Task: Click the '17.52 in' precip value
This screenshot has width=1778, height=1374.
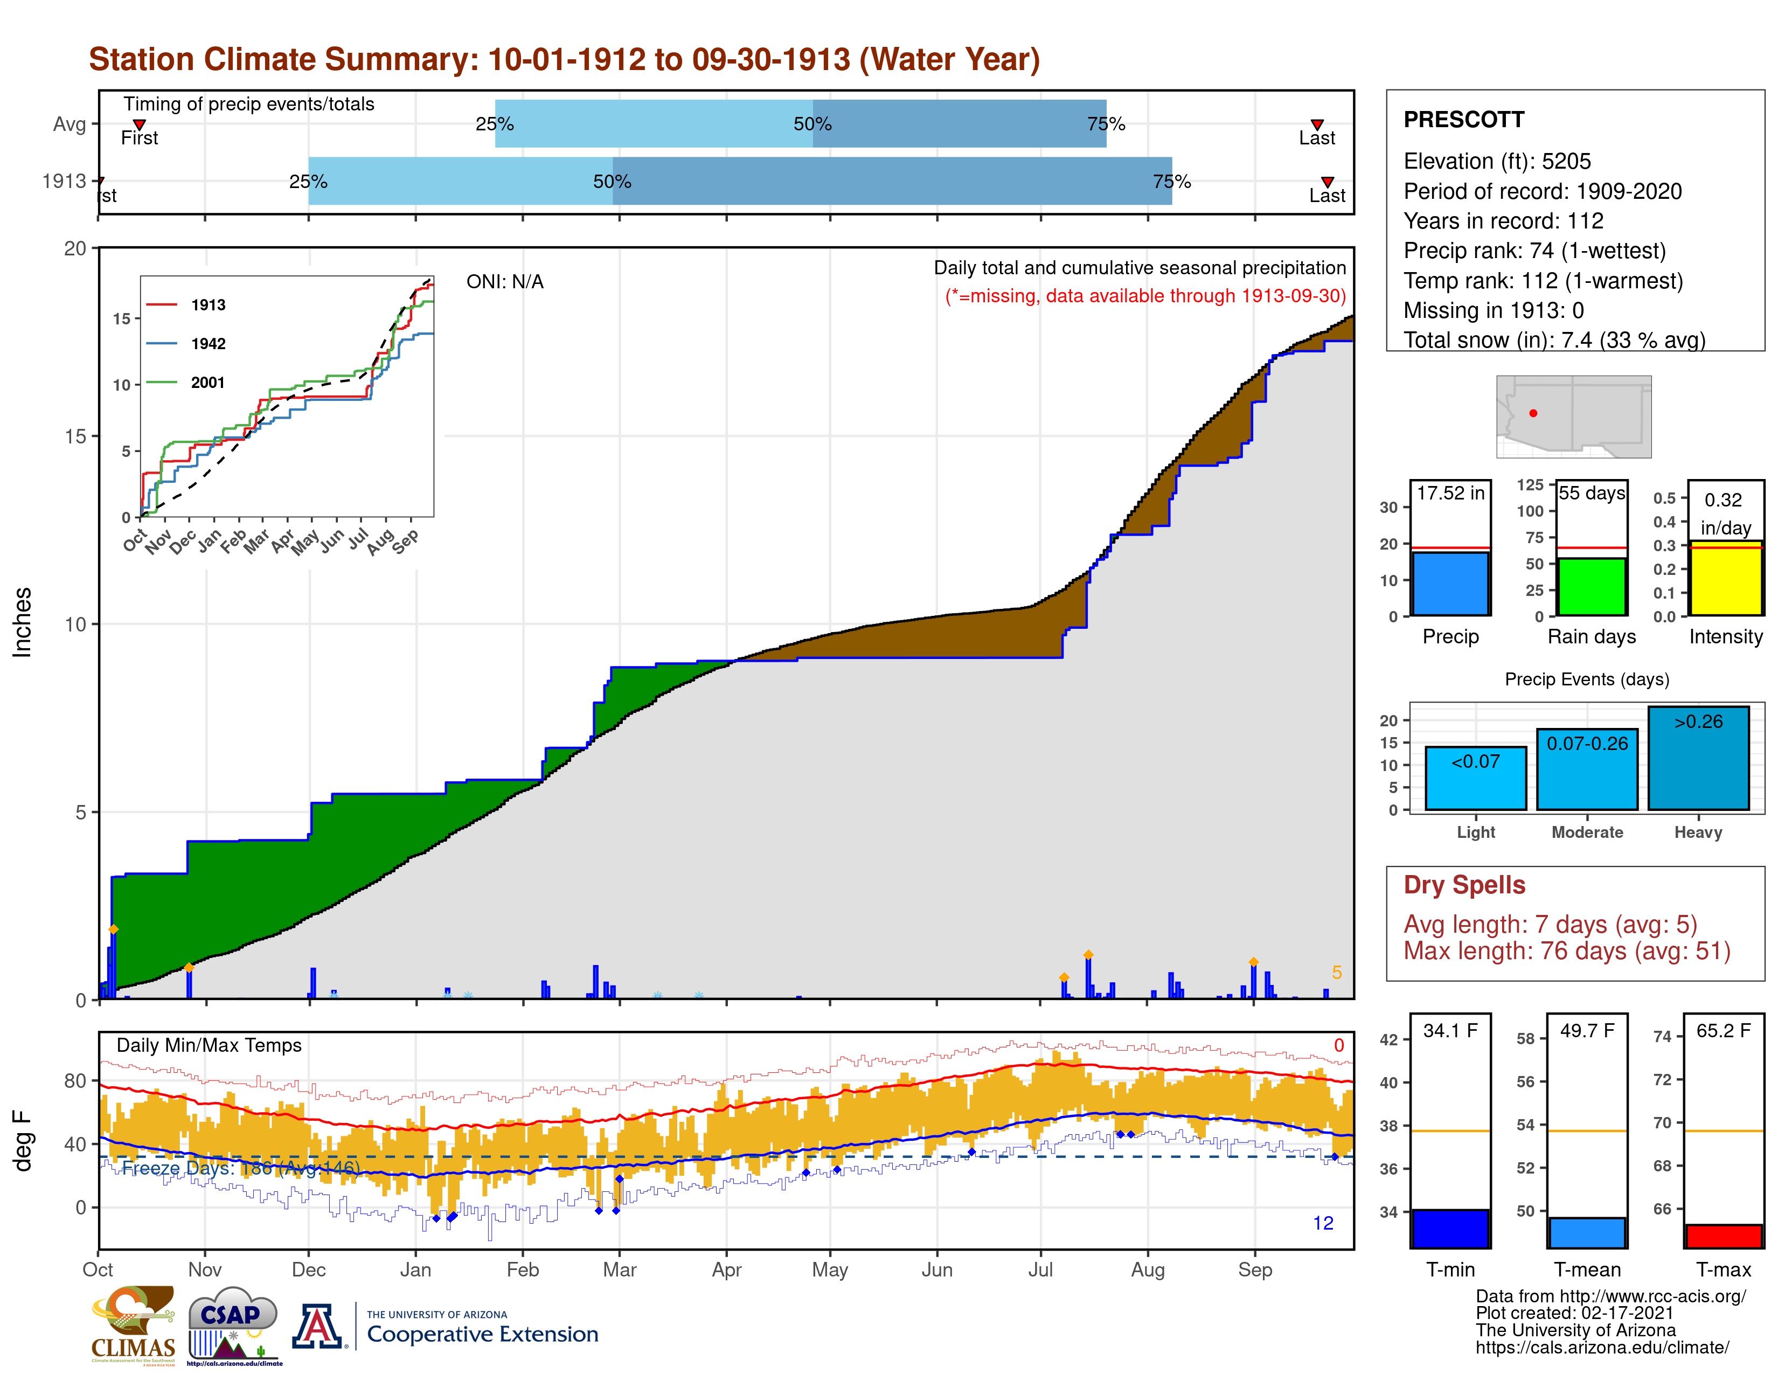Action: click(x=1450, y=492)
